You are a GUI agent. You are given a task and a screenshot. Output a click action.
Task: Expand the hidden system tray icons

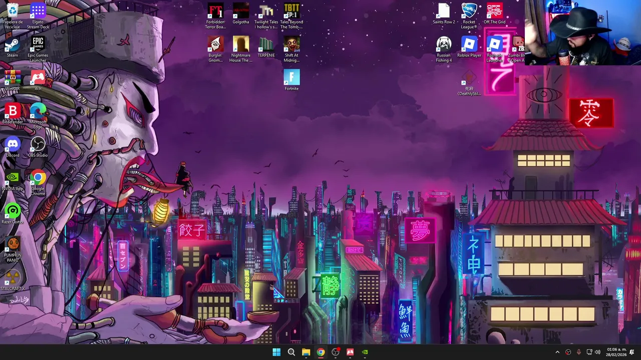[557, 352]
